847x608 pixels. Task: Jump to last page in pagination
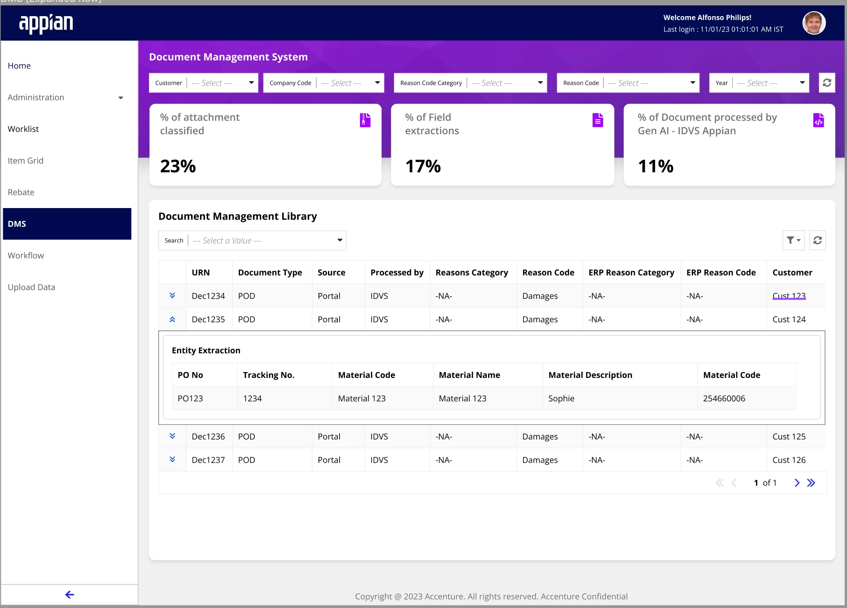point(811,483)
